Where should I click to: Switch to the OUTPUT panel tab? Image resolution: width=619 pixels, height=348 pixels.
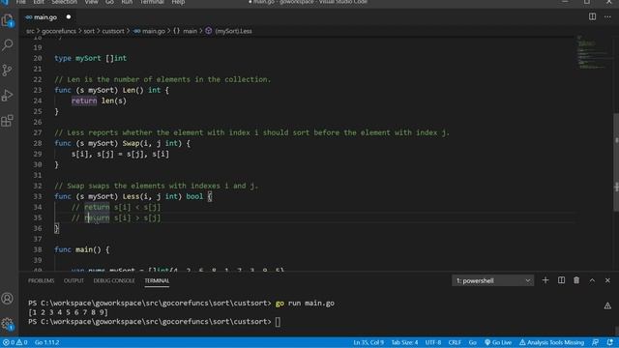coord(74,280)
